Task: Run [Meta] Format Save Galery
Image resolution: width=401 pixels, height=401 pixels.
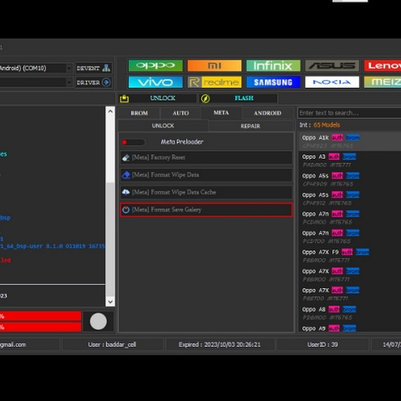Action: click(x=206, y=210)
